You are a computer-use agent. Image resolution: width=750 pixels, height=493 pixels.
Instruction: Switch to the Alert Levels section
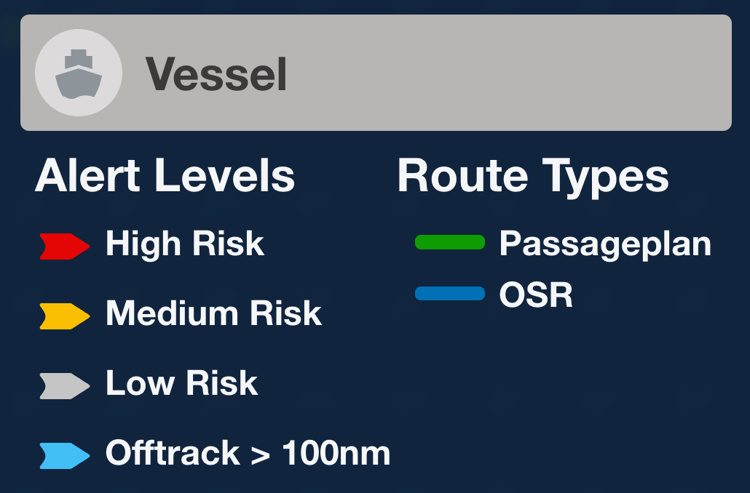coord(165,175)
